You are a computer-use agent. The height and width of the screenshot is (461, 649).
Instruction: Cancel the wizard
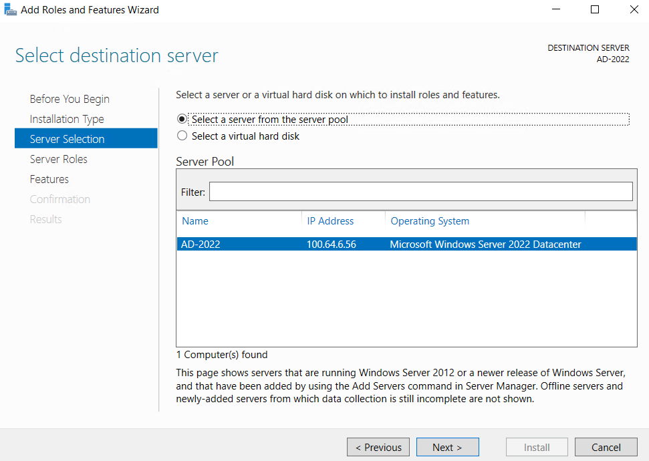606,447
